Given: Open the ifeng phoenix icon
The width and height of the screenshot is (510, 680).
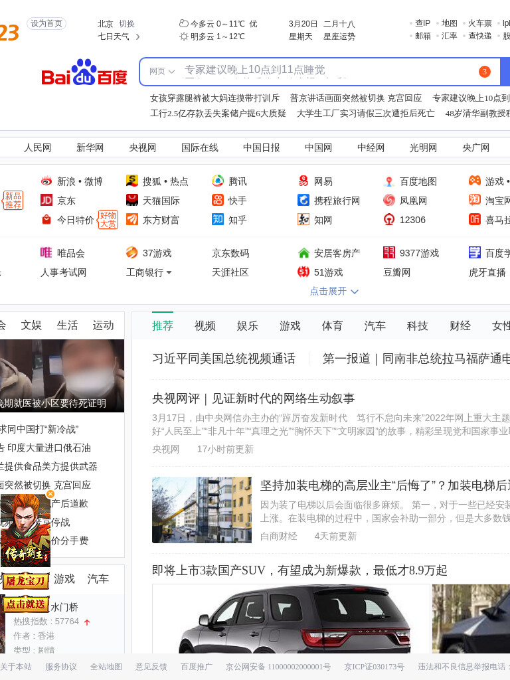Looking at the screenshot, I should (389, 200).
